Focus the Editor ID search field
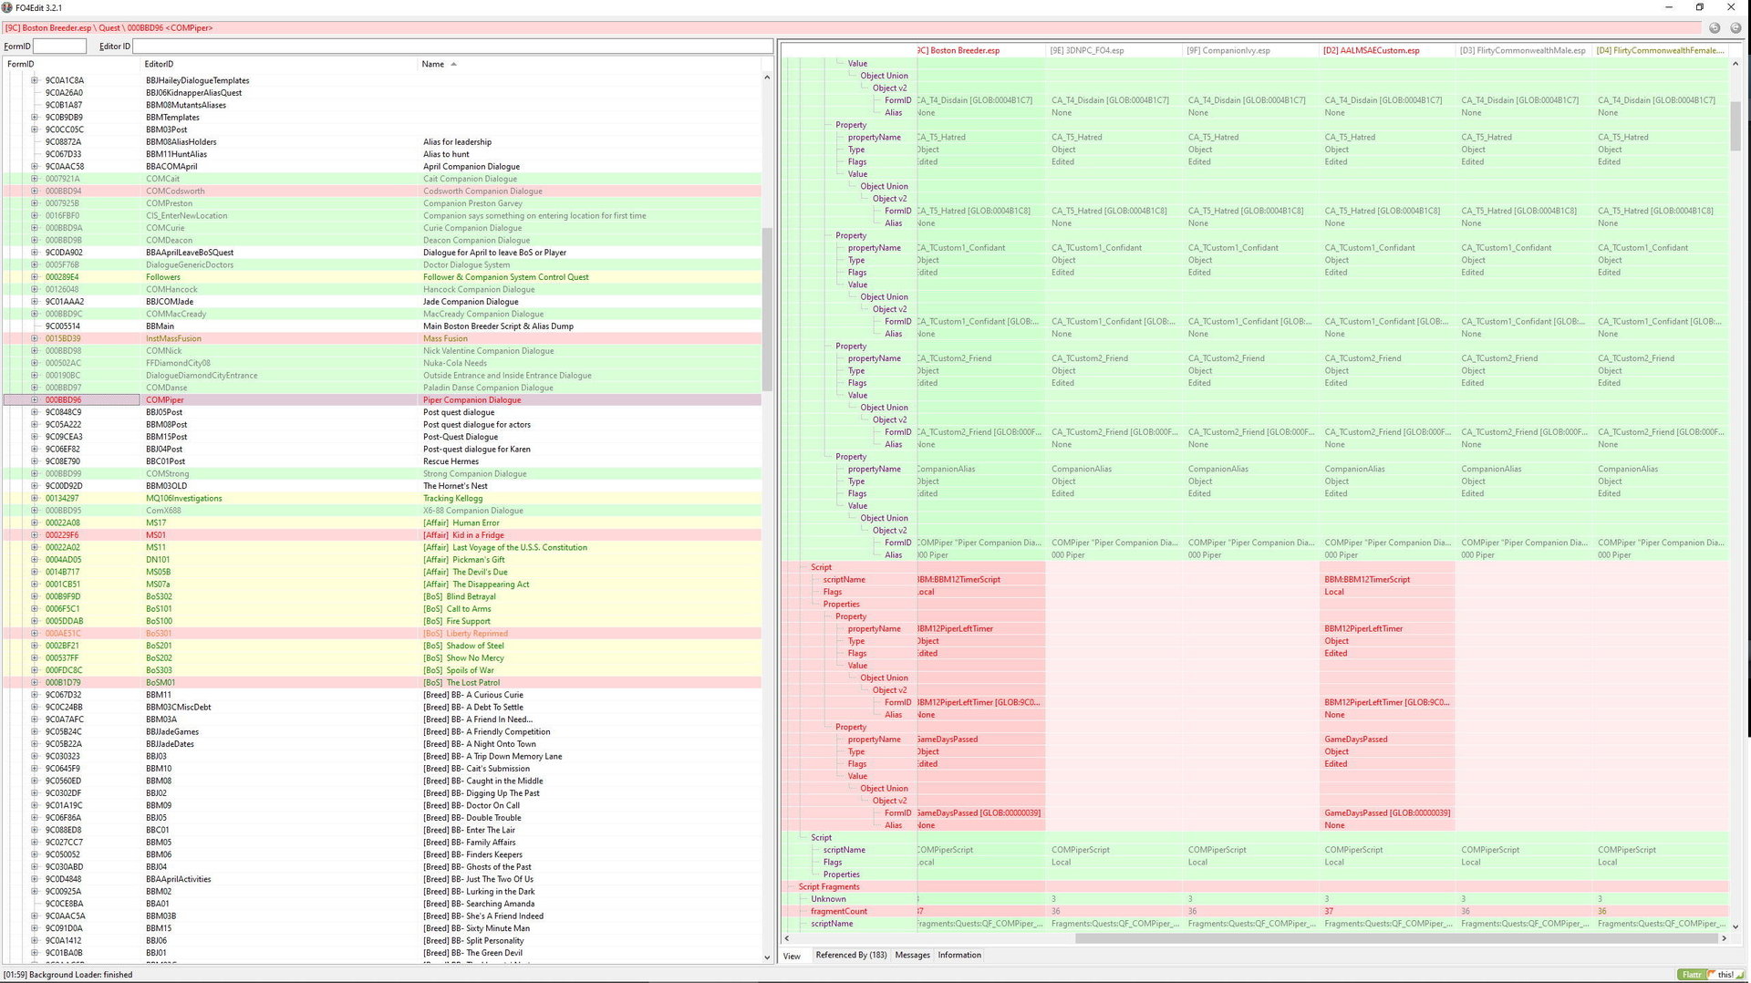This screenshot has width=1751, height=983. 452,46
